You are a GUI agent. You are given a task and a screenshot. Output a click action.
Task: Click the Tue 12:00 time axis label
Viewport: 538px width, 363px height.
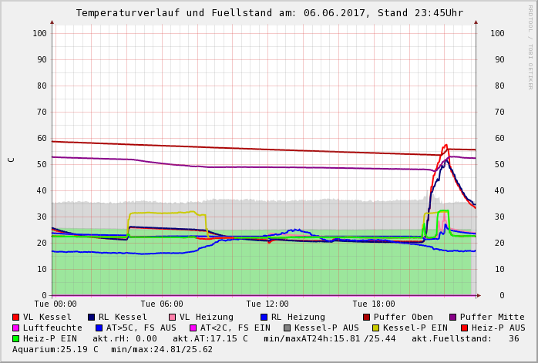coord(267,304)
